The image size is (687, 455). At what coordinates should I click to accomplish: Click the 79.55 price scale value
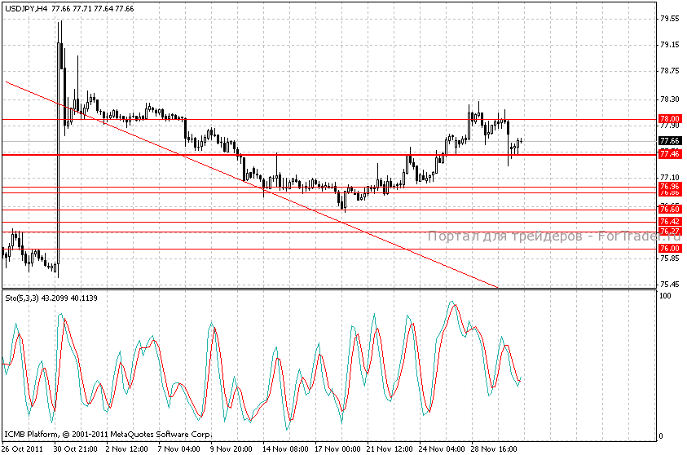(670, 18)
